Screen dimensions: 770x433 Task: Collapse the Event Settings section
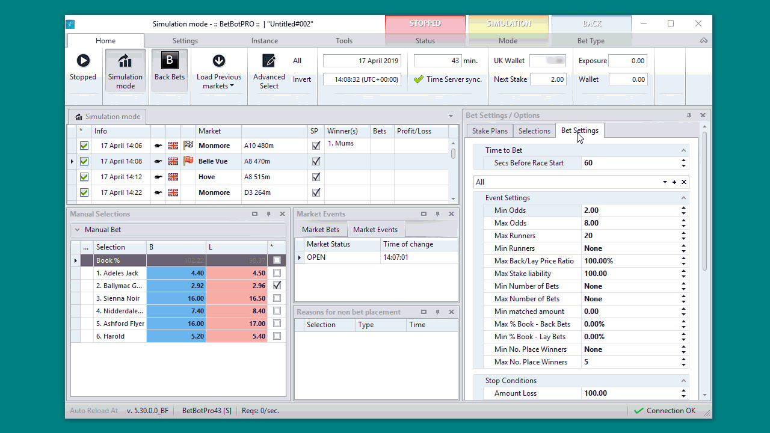click(x=683, y=198)
